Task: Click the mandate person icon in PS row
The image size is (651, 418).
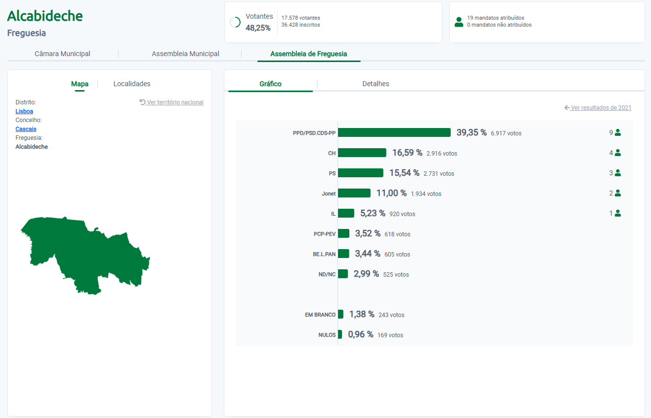Action: 618,173
